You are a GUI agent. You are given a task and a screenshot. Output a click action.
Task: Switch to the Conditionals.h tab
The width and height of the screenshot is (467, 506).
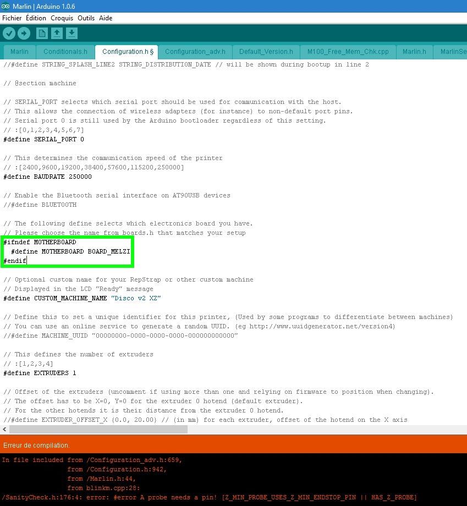(65, 52)
